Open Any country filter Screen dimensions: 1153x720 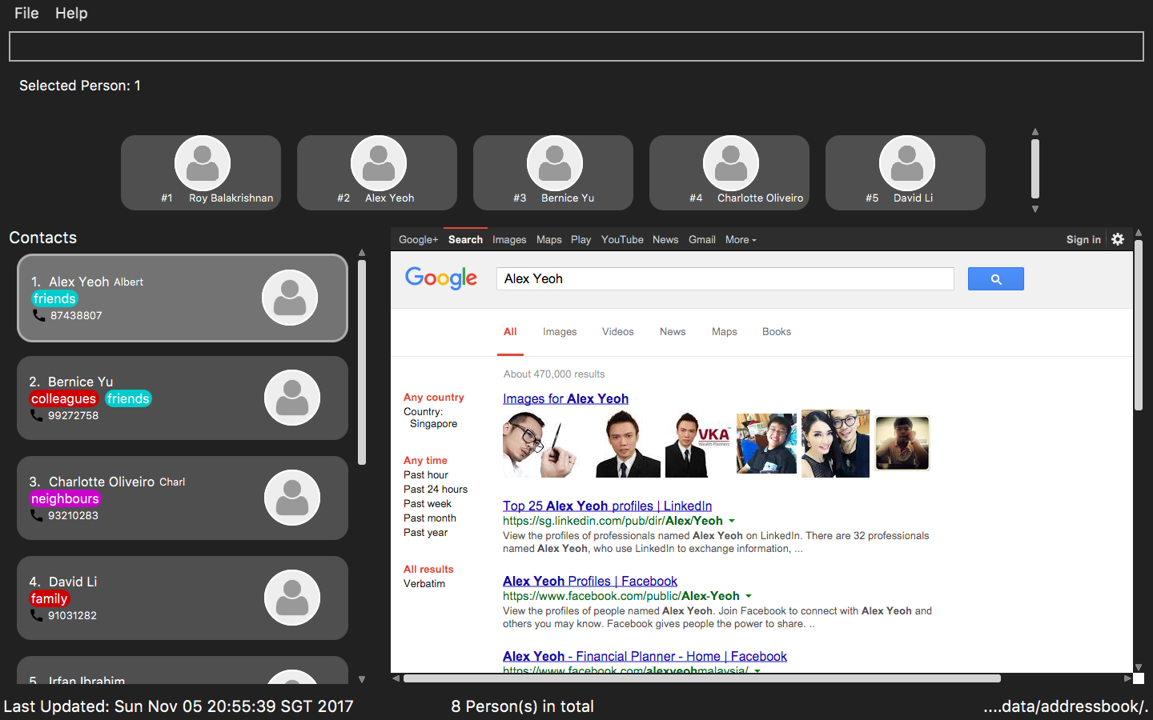pos(434,397)
